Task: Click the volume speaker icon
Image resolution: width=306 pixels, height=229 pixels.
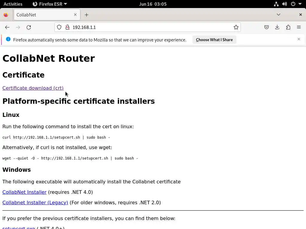Action: point(284,4)
